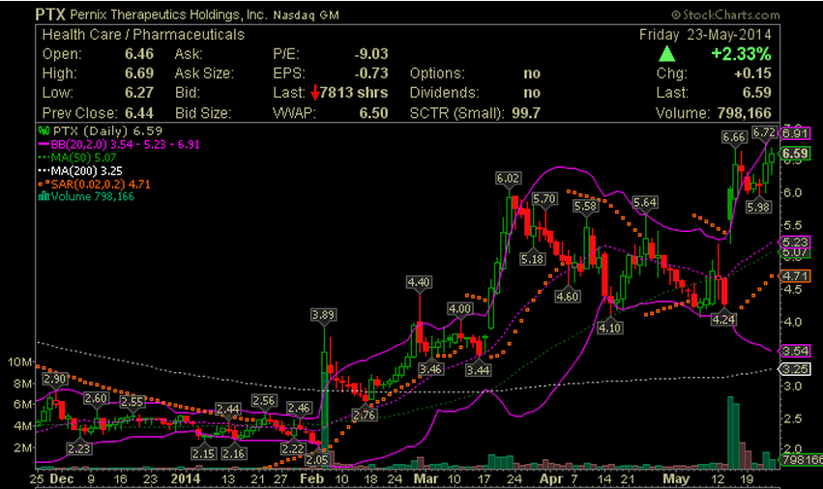Click the 6.91 upper Bollinger band tag
The height and width of the screenshot is (489, 823).
(x=795, y=133)
